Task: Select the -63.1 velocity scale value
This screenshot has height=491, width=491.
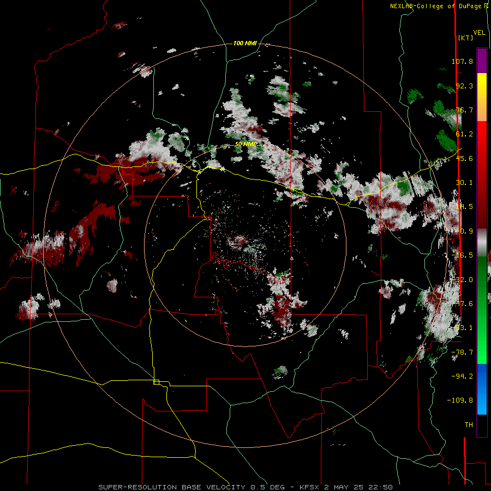Action: tap(462, 328)
